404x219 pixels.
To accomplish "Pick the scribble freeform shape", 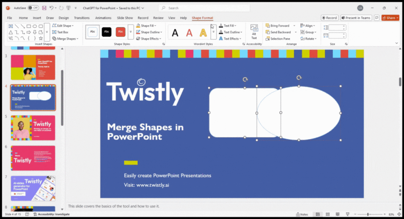I will [11, 38].
